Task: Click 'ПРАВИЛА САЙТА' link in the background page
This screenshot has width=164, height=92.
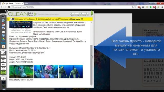Action: click(153, 33)
